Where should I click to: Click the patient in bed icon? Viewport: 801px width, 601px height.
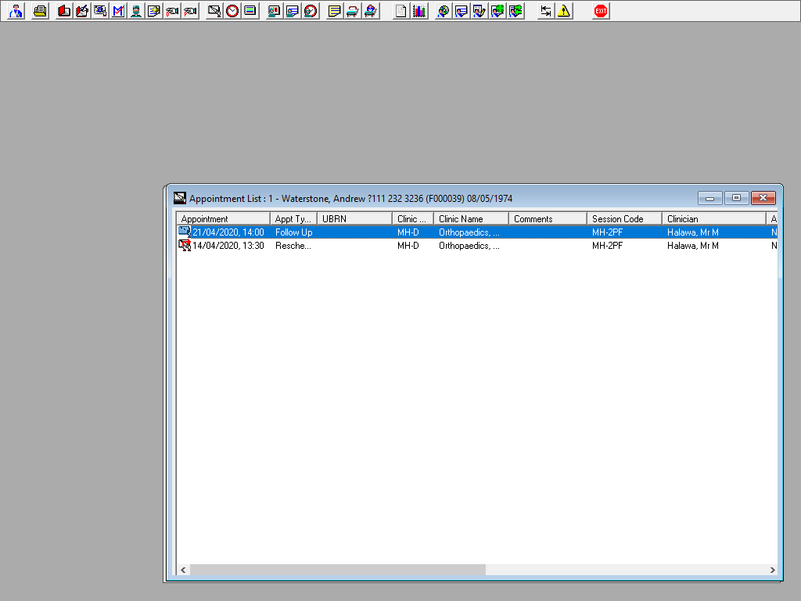click(371, 11)
